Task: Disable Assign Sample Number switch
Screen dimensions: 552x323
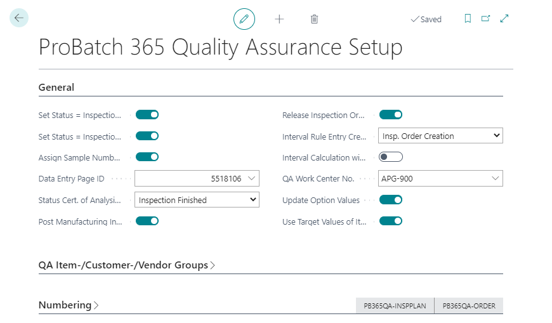Action: pyautogui.click(x=147, y=157)
